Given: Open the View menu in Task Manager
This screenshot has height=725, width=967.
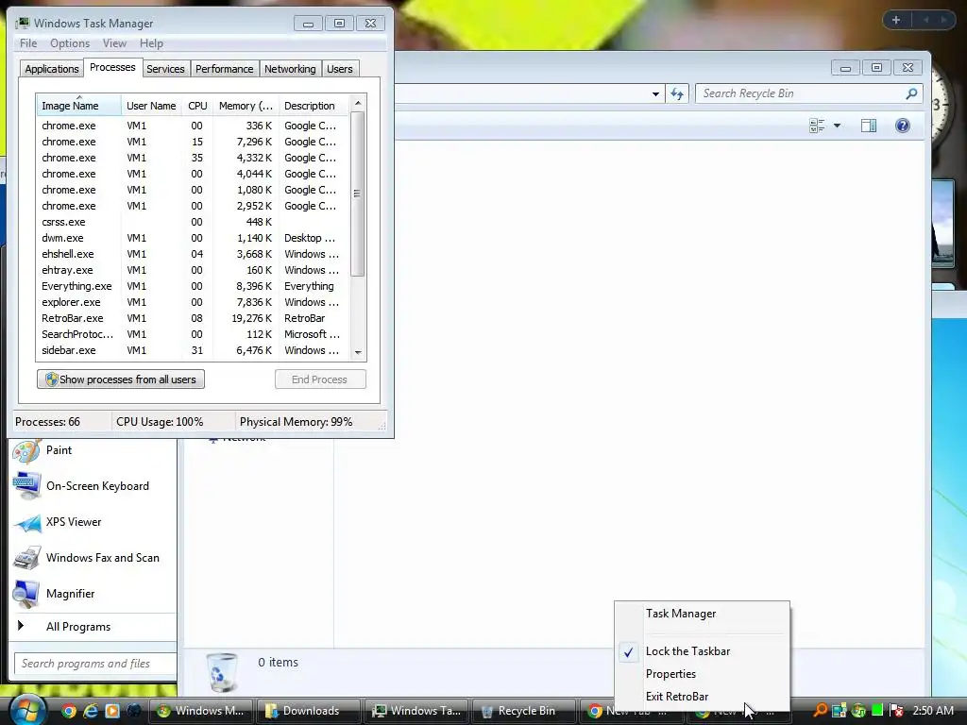Looking at the screenshot, I should (x=114, y=43).
